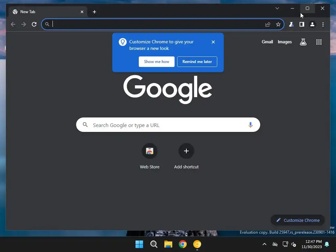Open Windows taskbar Search
The height and width of the screenshot is (252, 336).
(154, 244)
